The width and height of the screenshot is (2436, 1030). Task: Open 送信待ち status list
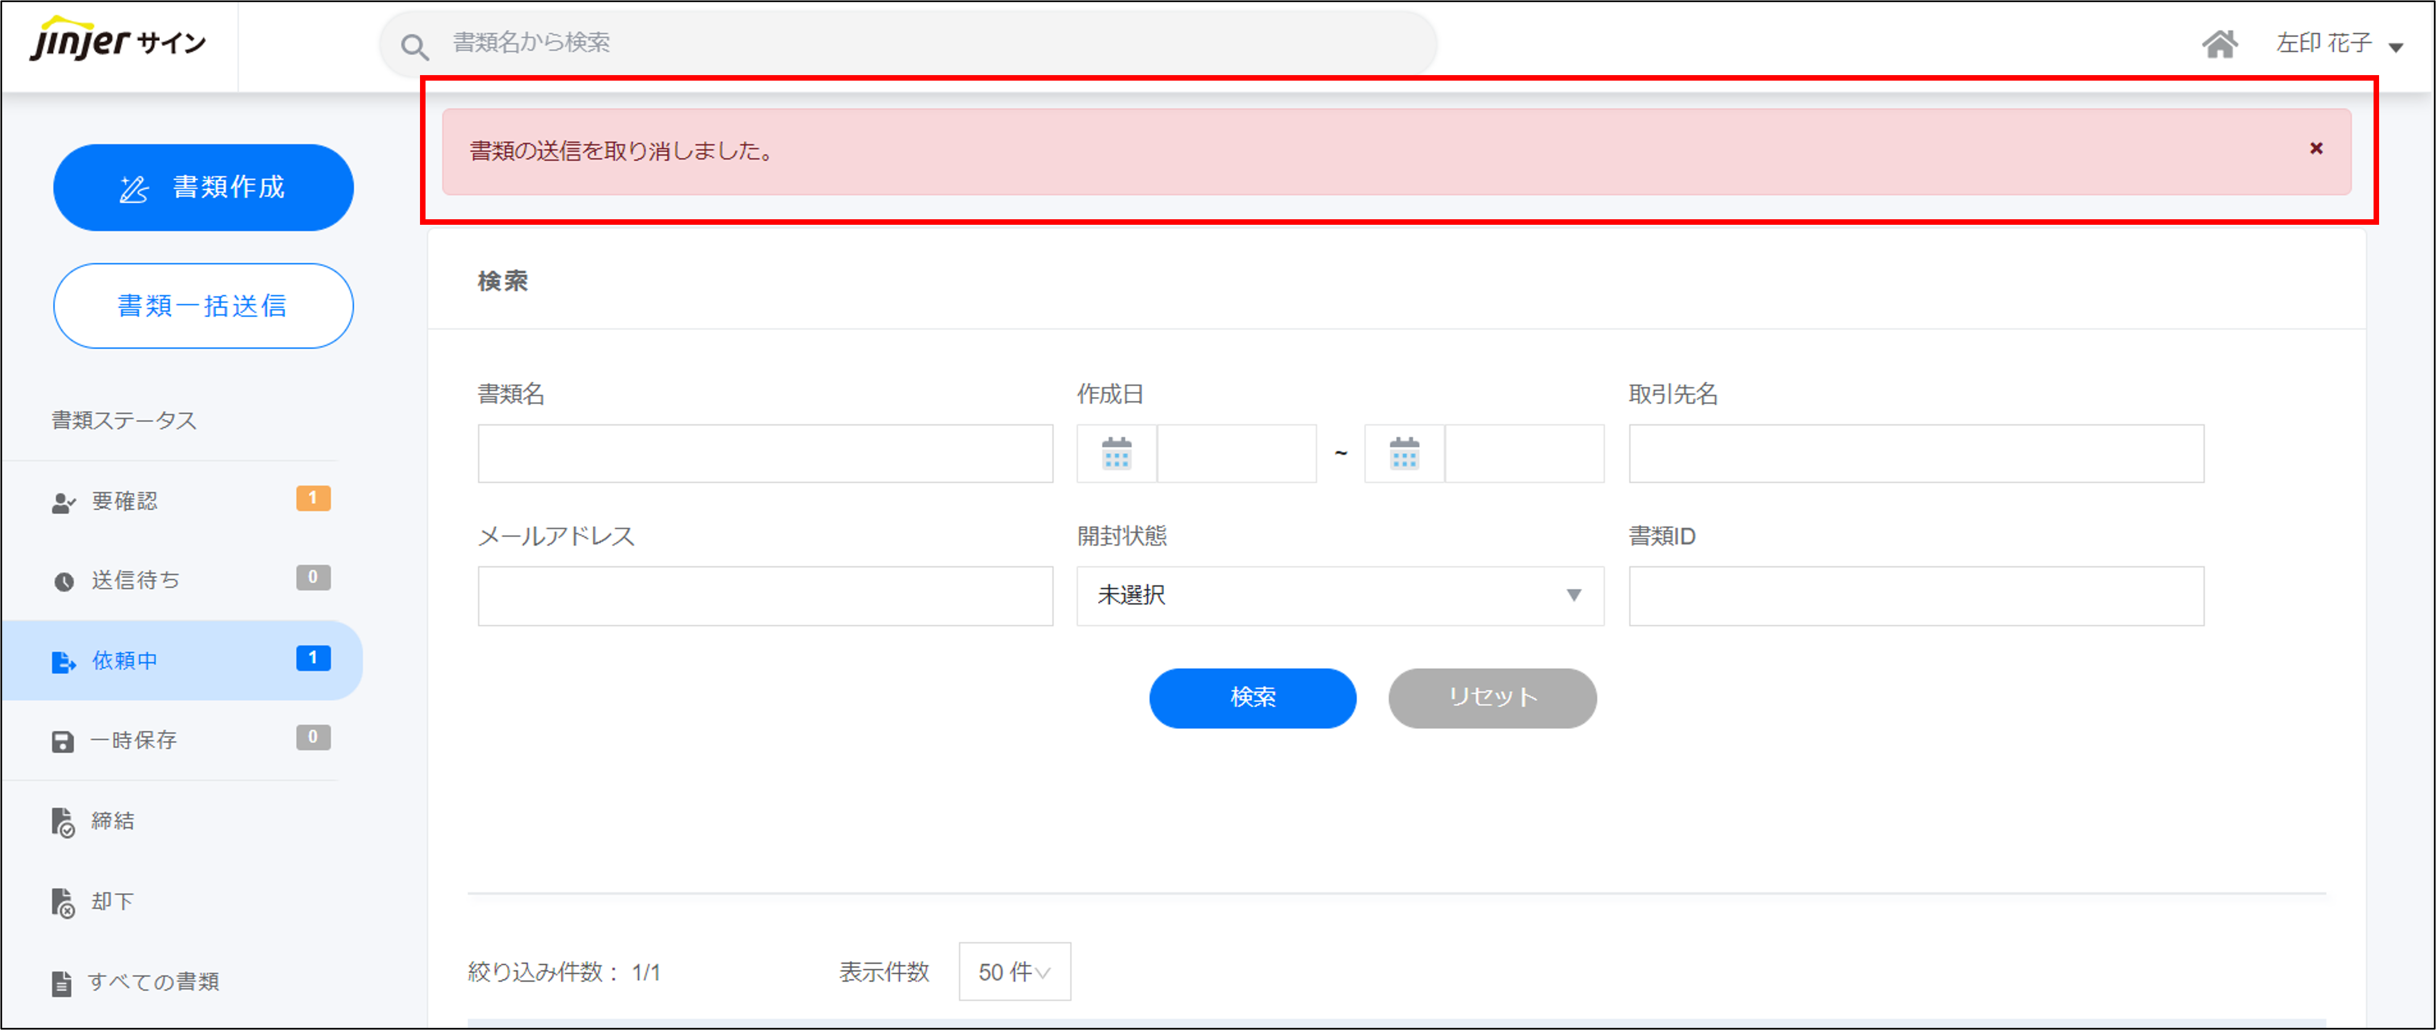click(x=135, y=580)
